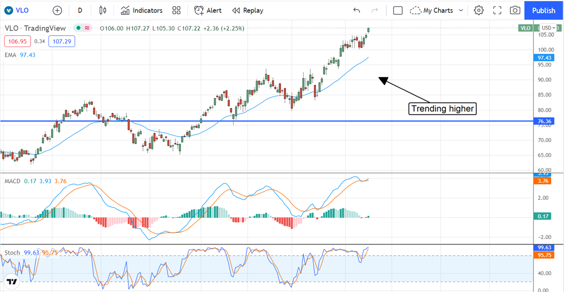
Task: Open the USD currency dropdown
Action: [548, 28]
